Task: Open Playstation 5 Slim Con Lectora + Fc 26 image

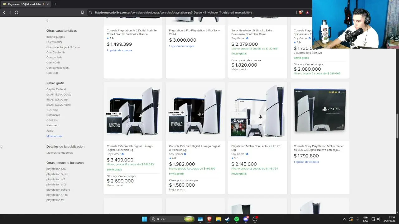Action: click(257, 111)
